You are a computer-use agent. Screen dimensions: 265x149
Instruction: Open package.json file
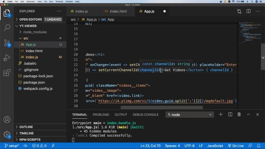coord(40,82)
